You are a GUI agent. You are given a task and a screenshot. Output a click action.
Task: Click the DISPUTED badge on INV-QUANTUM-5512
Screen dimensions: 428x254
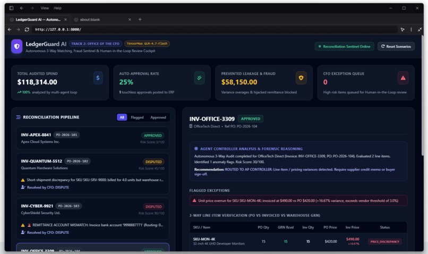click(153, 162)
